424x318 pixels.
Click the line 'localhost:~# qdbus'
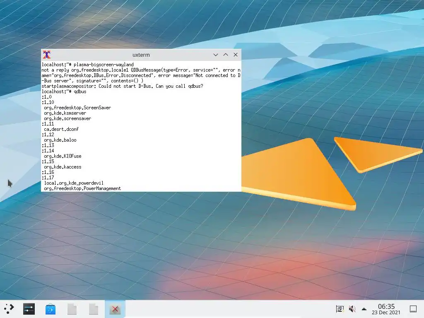pos(64,92)
